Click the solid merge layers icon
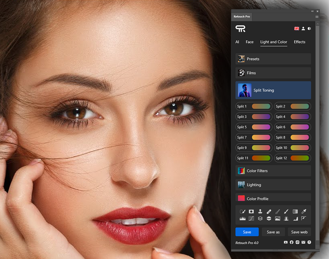Image resolution: width=329 pixels, height=259 pixels. (269, 218)
